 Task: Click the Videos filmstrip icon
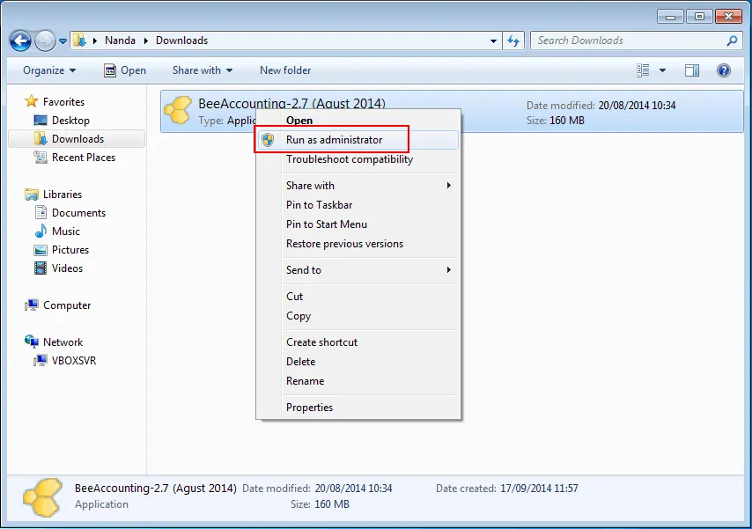(41, 268)
